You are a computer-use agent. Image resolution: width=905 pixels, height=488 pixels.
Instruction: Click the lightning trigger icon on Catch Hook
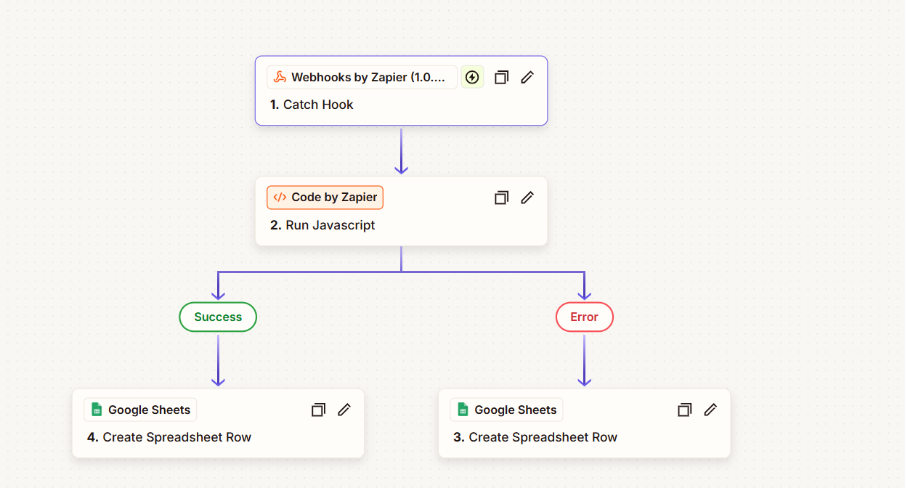472,77
